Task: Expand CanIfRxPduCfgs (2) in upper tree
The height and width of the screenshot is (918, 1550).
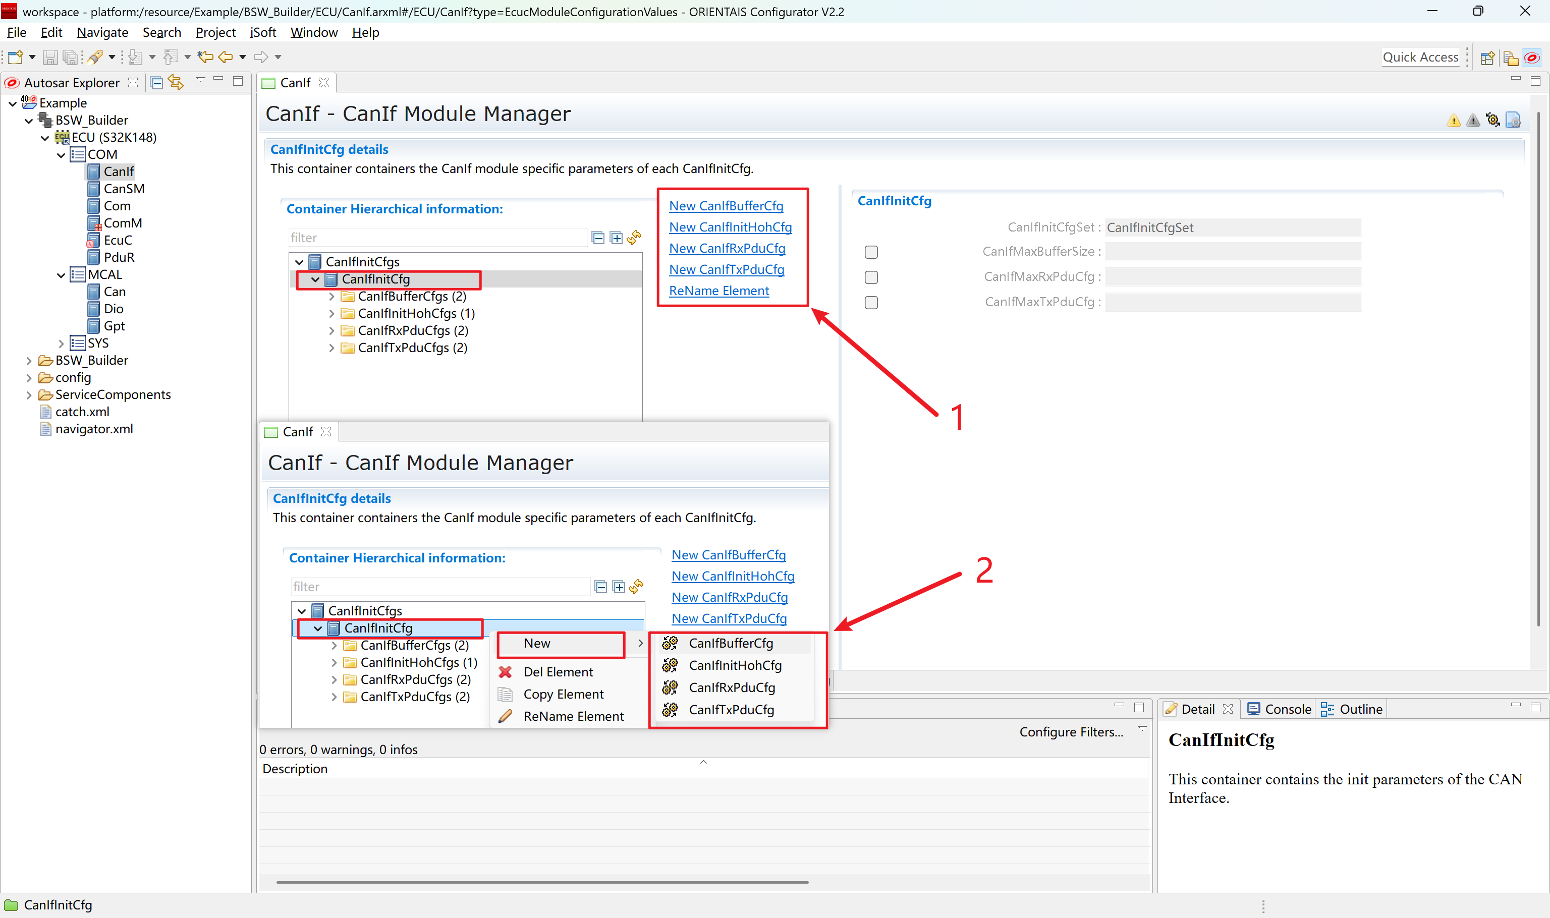Action: [x=331, y=331]
